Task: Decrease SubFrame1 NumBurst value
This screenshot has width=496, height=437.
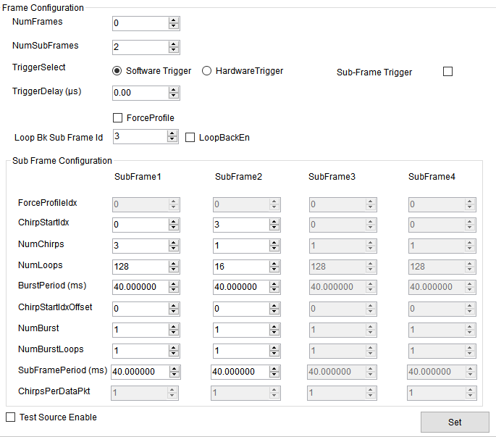Action: 175,333
